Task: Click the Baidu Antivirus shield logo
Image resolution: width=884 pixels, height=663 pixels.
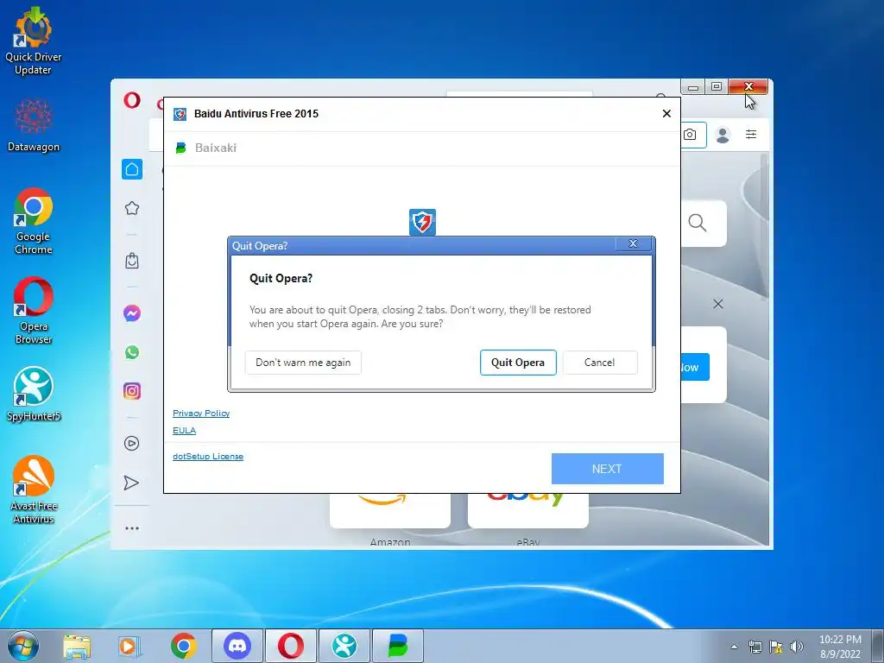Action: 422,222
